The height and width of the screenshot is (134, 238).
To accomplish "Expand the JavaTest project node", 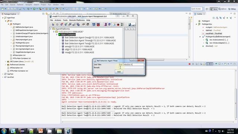I will coord(3,77).
